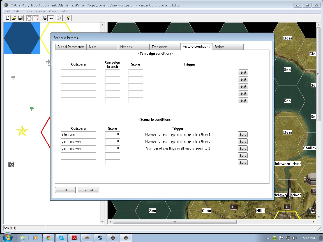Screen dimensions: 323x242
Task: Select the Victory conditions tab
Action: pos(196,46)
